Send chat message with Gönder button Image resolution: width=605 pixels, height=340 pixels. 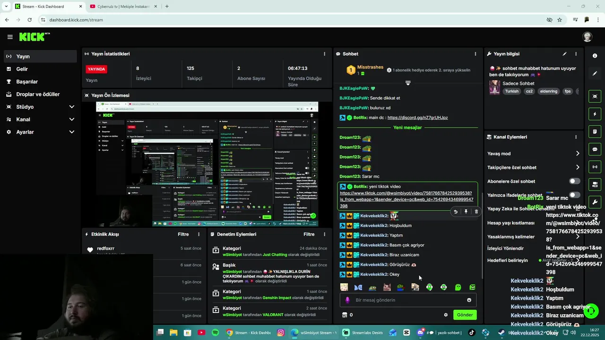(x=465, y=315)
